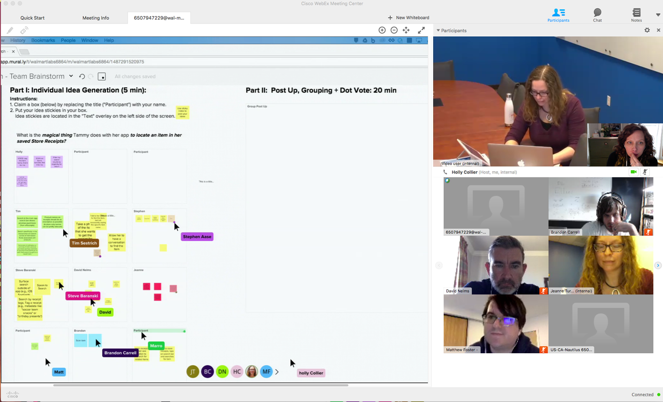Select the 6507947229@wal-m... sharing tab

coord(159,18)
